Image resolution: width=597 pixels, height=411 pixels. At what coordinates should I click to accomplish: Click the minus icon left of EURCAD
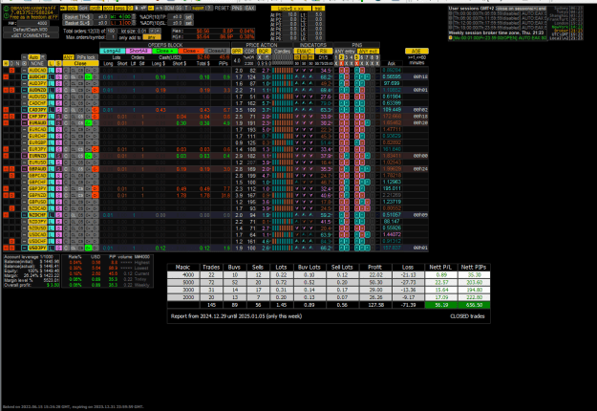coord(25,129)
